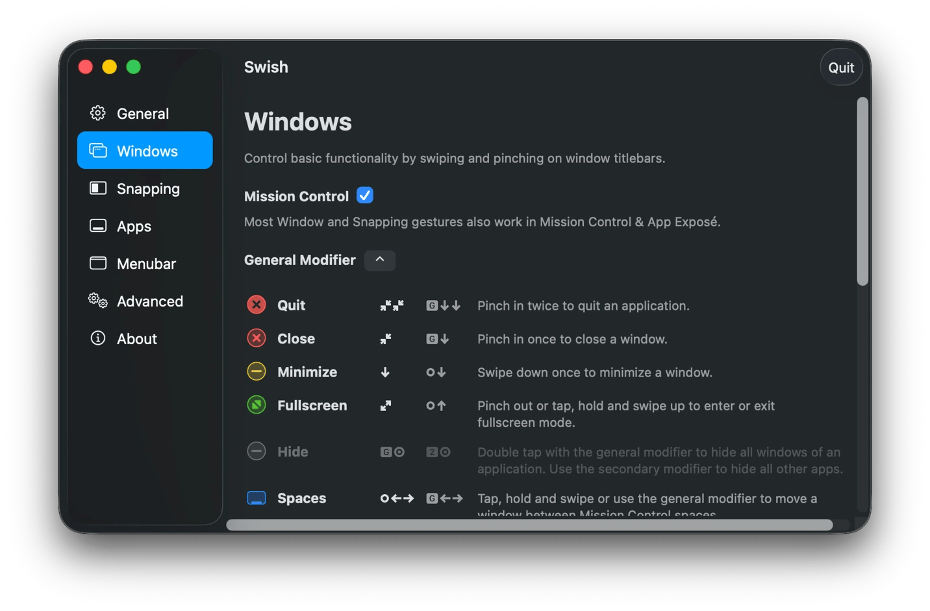Click the General Modifier label
930x611 pixels.
click(300, 260)
